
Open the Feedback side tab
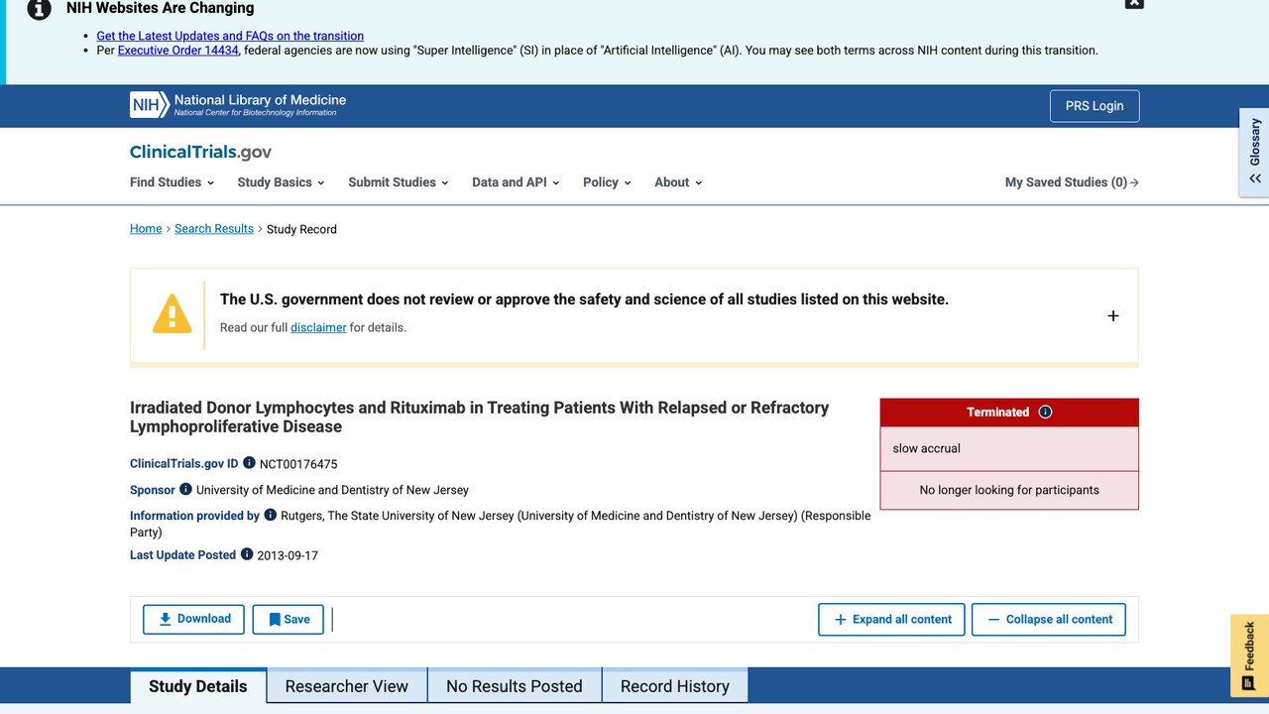point(1249,655)
